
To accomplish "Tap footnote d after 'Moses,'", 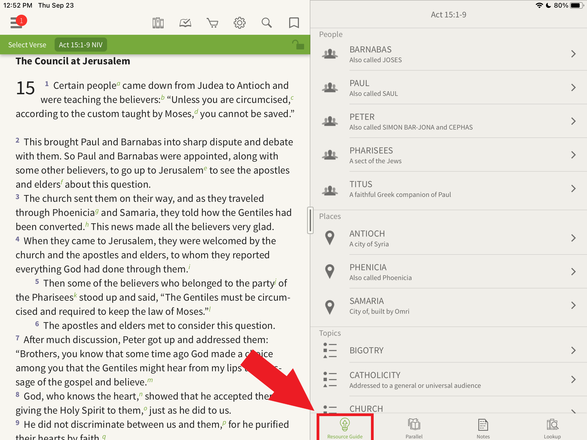I will point(196,111).
